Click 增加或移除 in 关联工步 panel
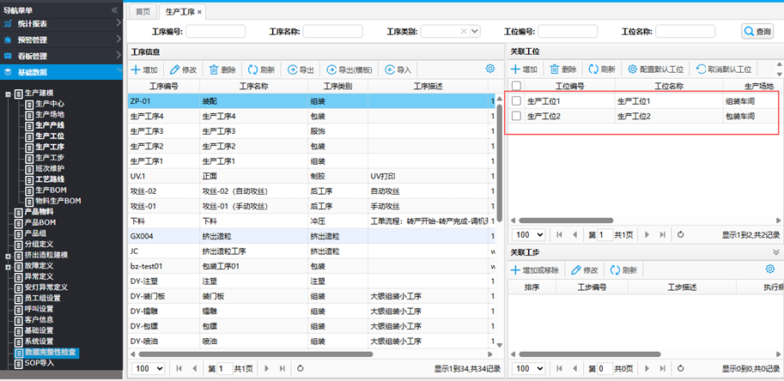 (534, 270)
